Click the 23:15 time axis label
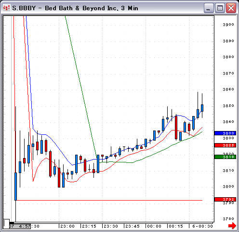 point(89,226)
